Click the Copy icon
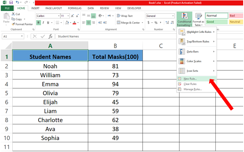This screenshot has height=152, width=244. click(x=13, y=19)
